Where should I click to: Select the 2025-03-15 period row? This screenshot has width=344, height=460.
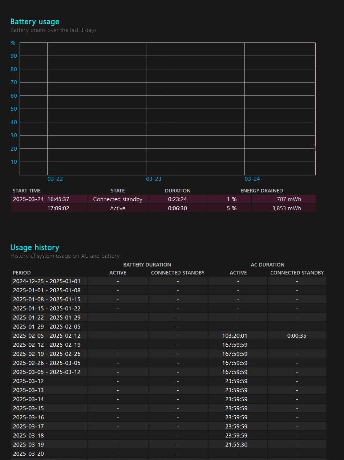pos(169,408)
